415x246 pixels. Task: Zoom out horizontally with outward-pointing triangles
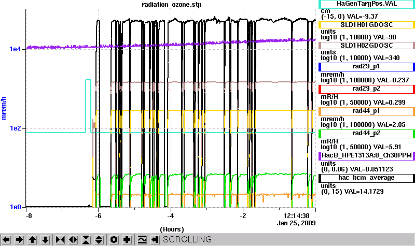[x=73, y=240]
